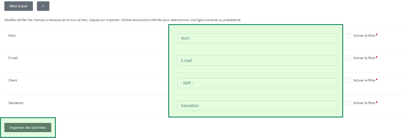
Task: Select the Salutation row label on the left
Action: point(16,103)
